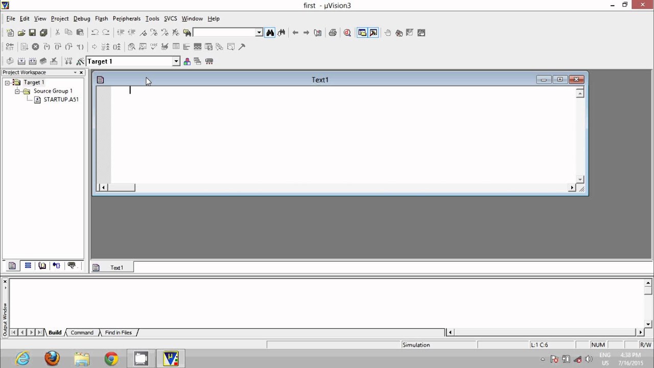The height and width of the screenshot is (368, 654).
Task: Open the Help menu
Action: coord(214,18)
